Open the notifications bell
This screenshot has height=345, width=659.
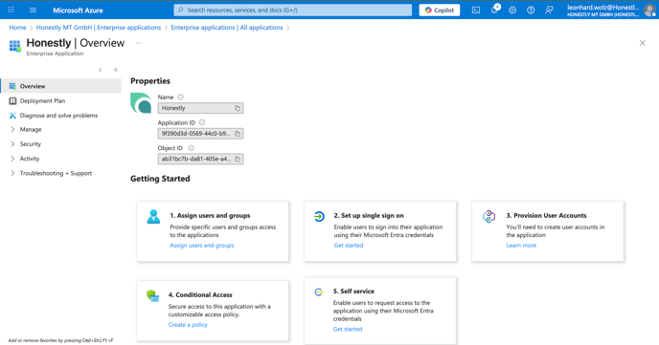(494, 10)
